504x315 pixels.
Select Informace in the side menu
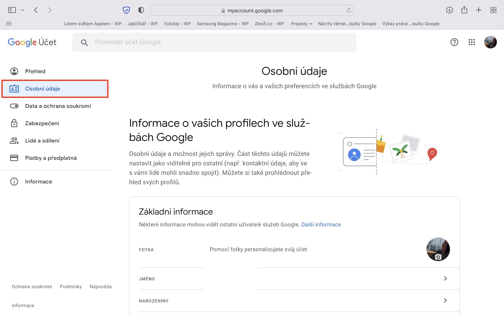55,181
